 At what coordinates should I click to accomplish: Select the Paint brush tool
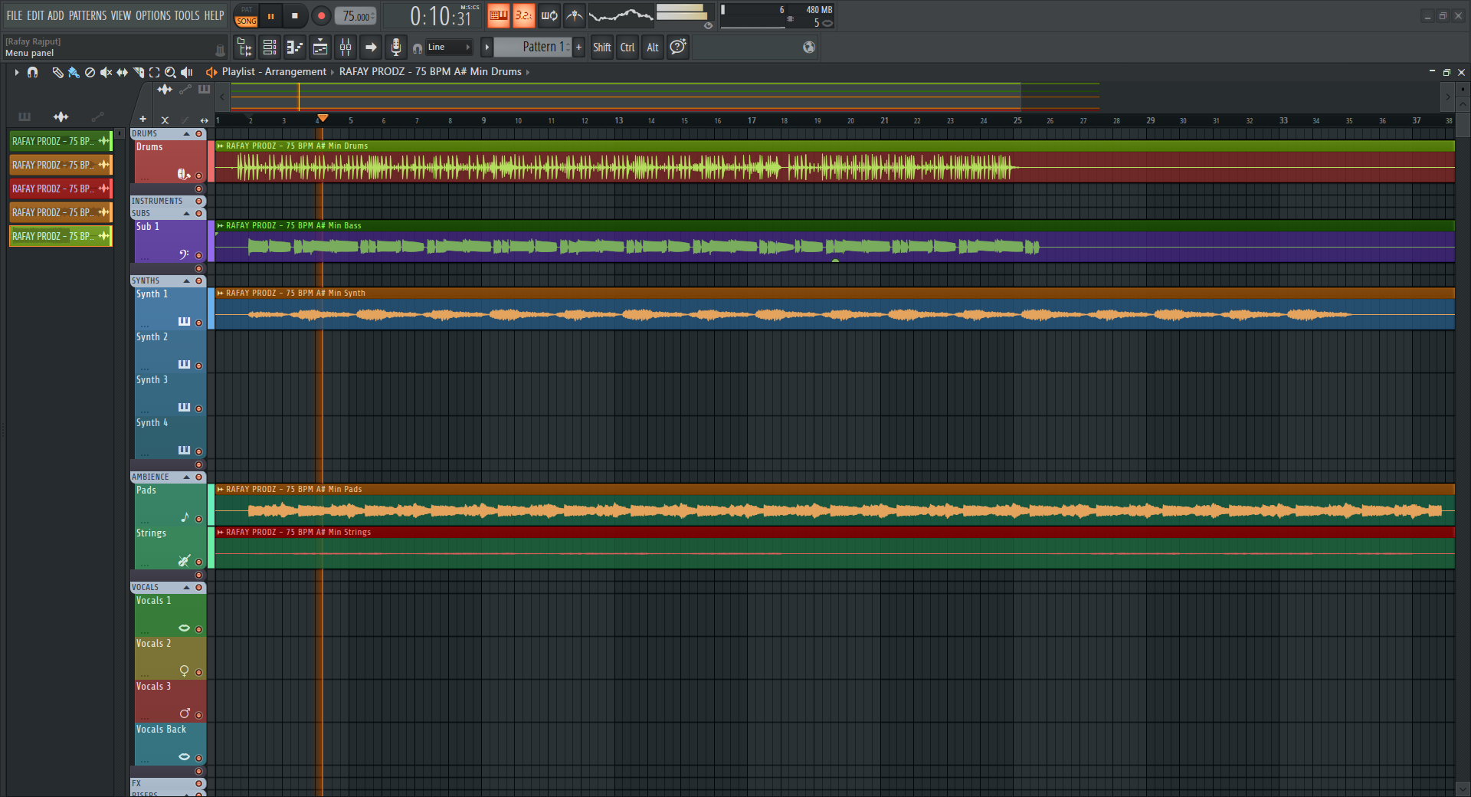click(74, 72)
